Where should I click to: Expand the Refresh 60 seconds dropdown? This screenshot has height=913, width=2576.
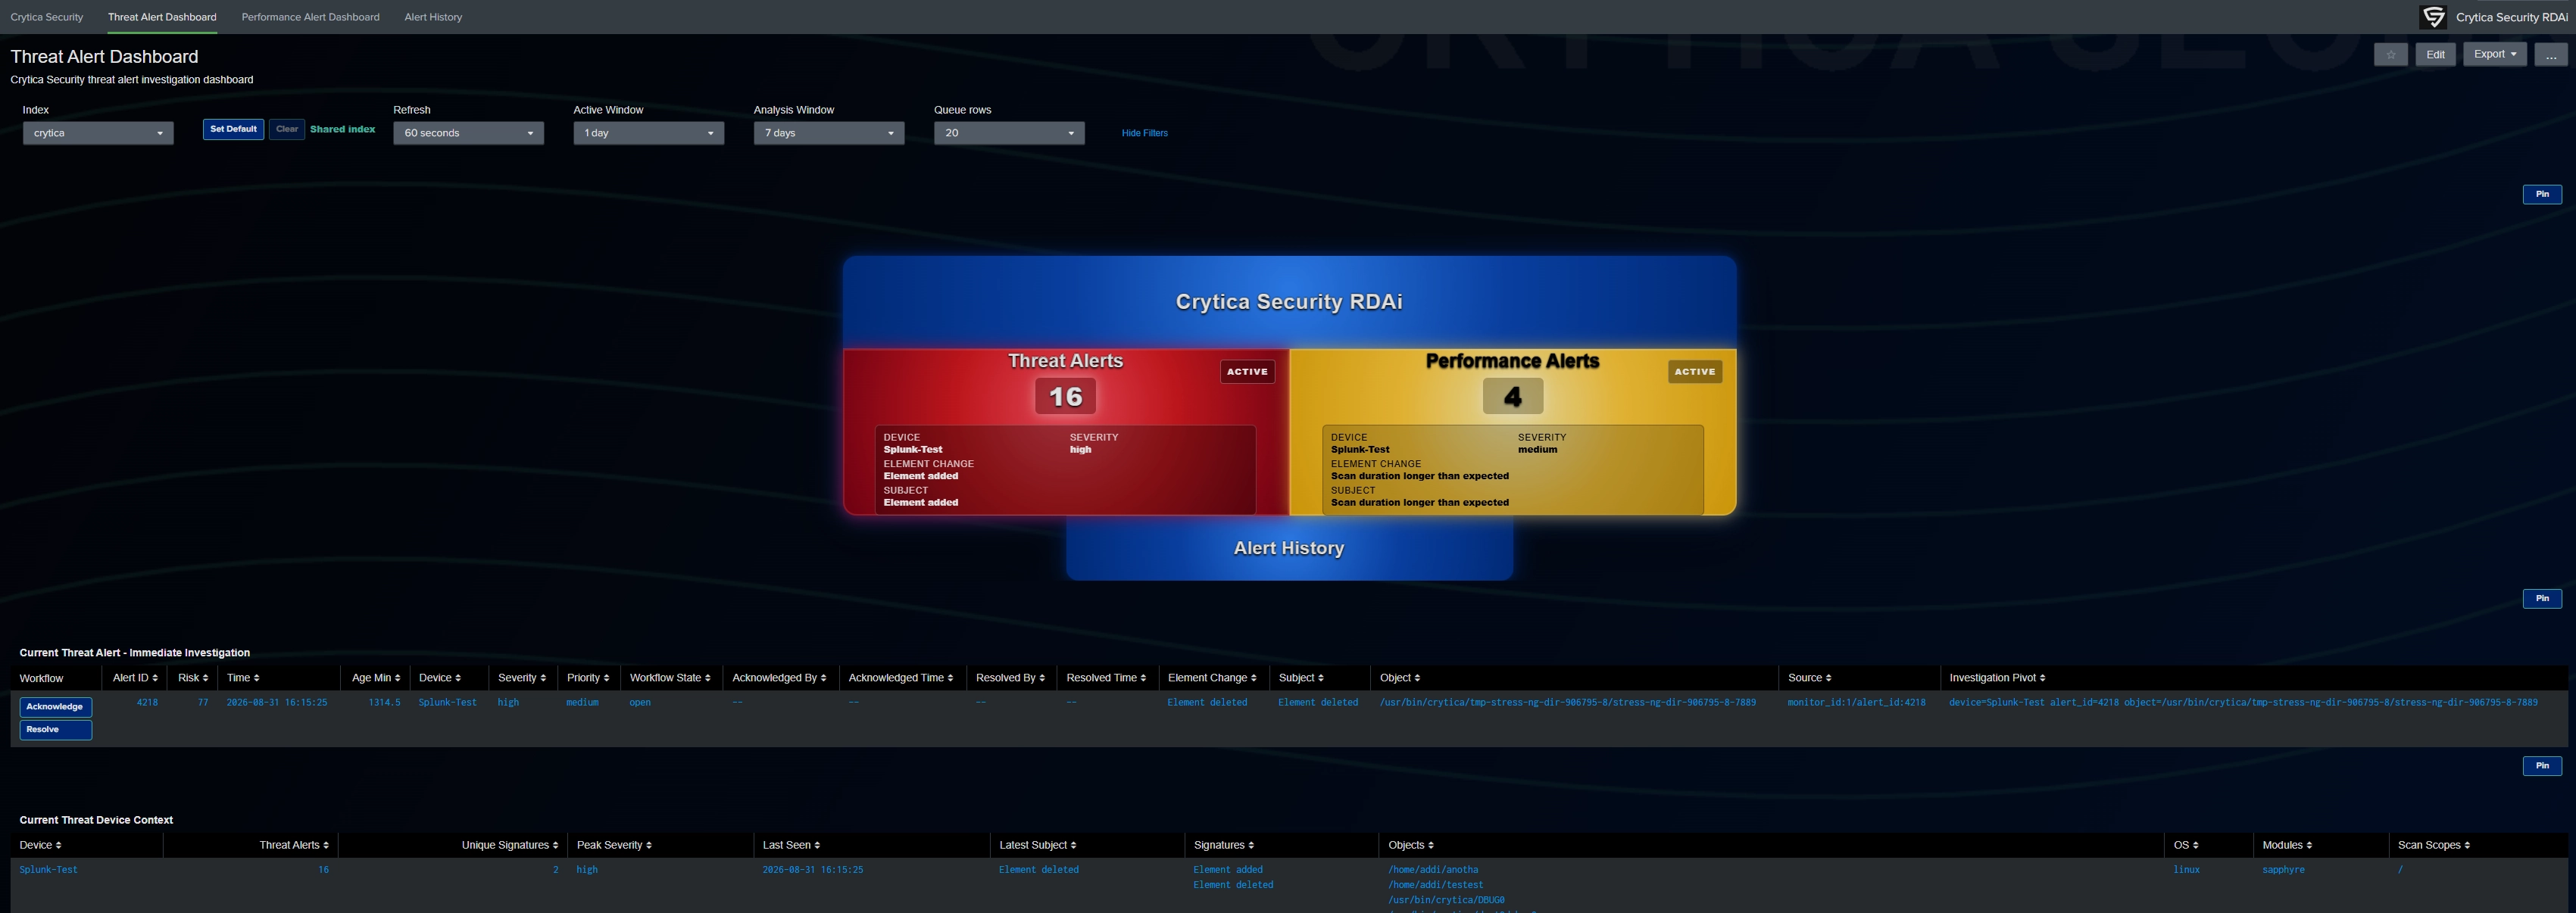pyautogui.click(x=468, y=133)
